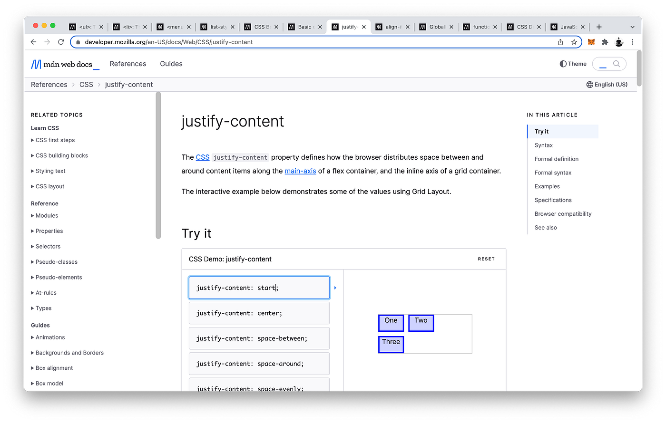Open the main-axis hyperlink
Viewport: 666px width, 423px height.
300,171
